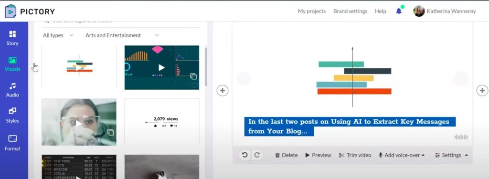The image size is (489, 179).
Task: Click the scene caption text
Action: pos(350,126)
